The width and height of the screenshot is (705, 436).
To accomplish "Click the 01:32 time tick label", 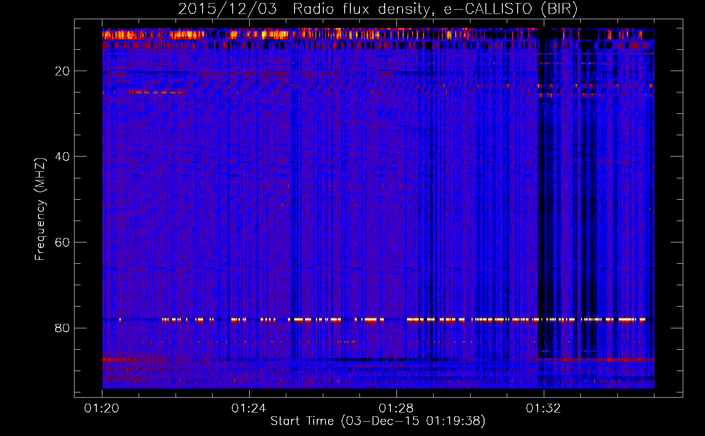I will click(543, 409).
